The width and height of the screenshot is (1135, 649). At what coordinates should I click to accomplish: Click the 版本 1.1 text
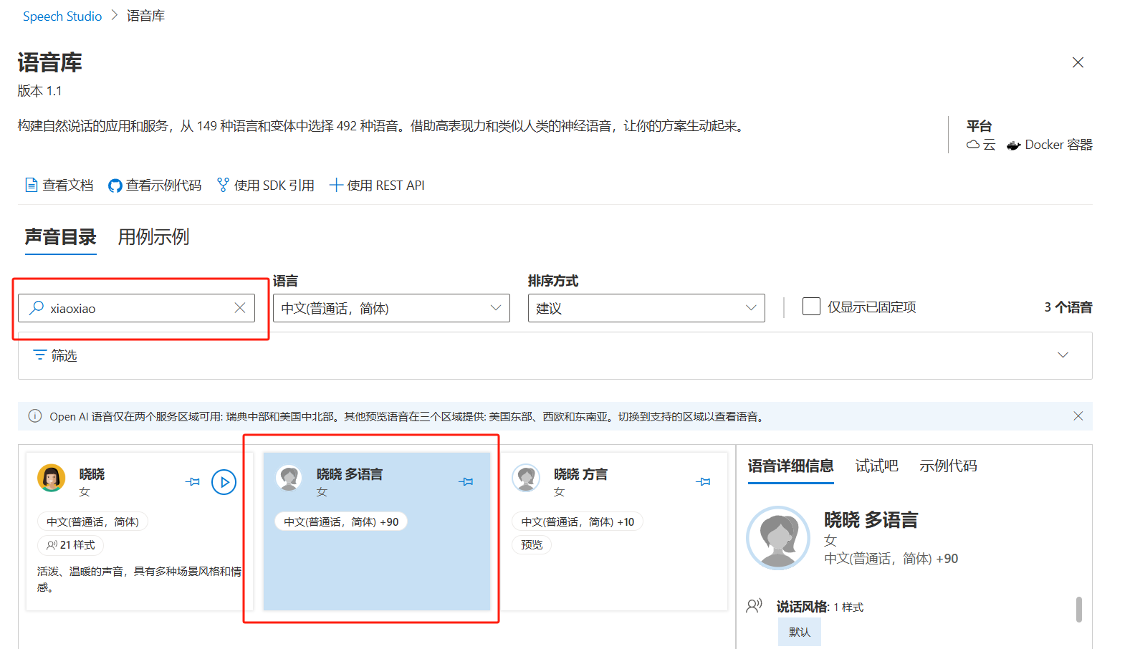point(39,91)
